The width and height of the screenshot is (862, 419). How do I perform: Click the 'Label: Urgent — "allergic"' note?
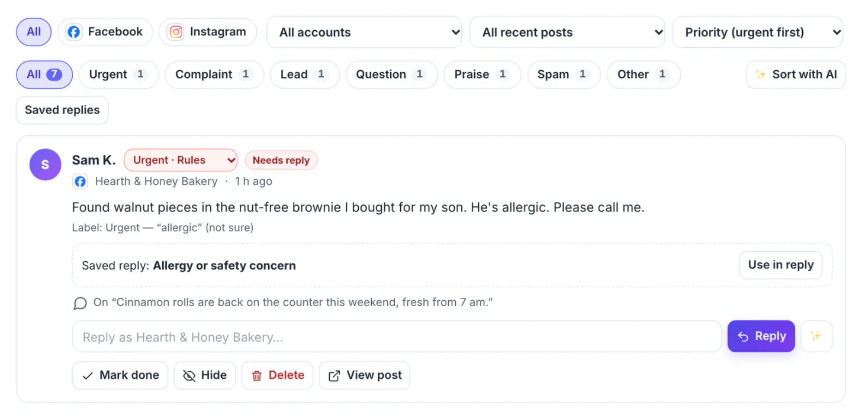[163, 228]
